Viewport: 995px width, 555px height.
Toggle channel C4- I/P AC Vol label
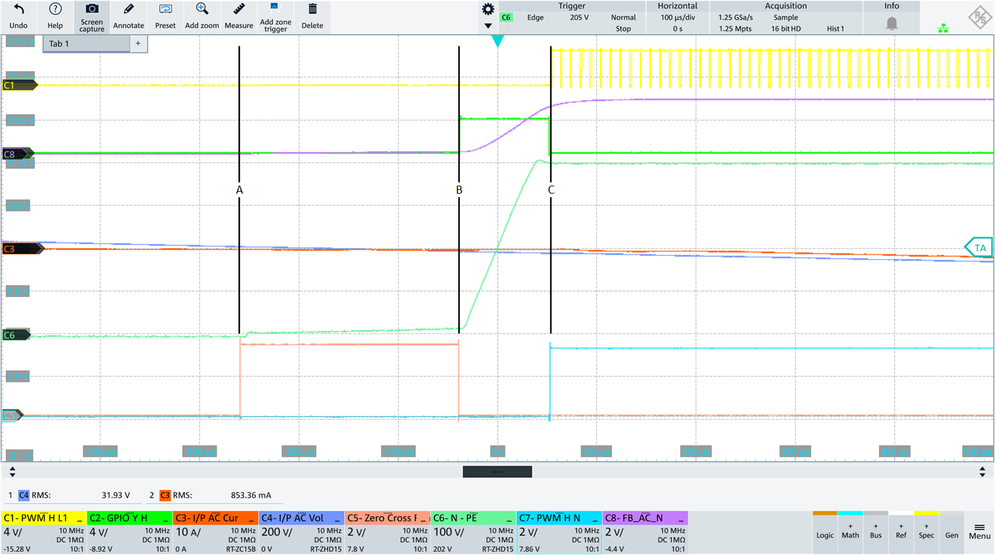coord(292,518)
